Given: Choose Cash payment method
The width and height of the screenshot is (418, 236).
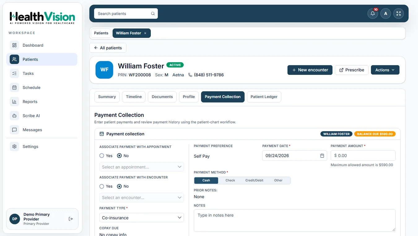Looking at the screenshot, I should tap(206, 180).
